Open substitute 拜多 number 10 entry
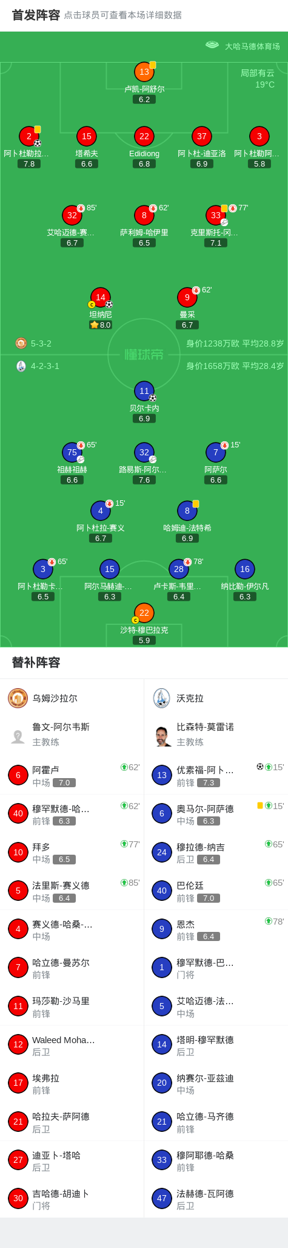This screenshot has width=288, height=1248. click(x=72, y=852)
